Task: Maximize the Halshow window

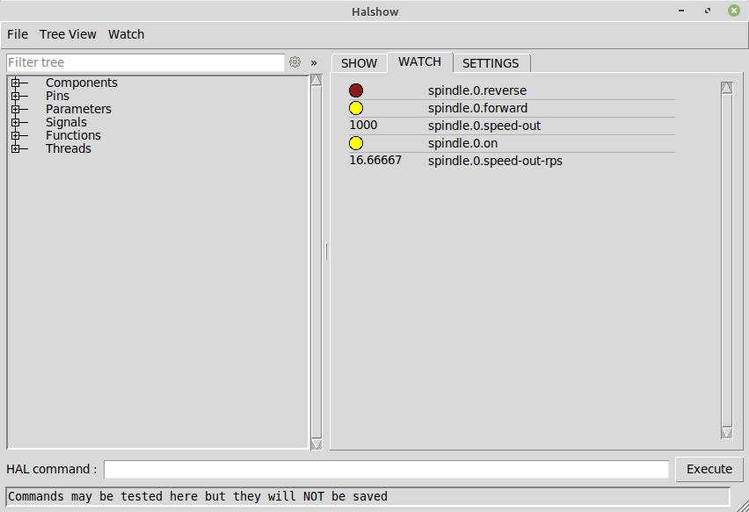Action: 708,11
